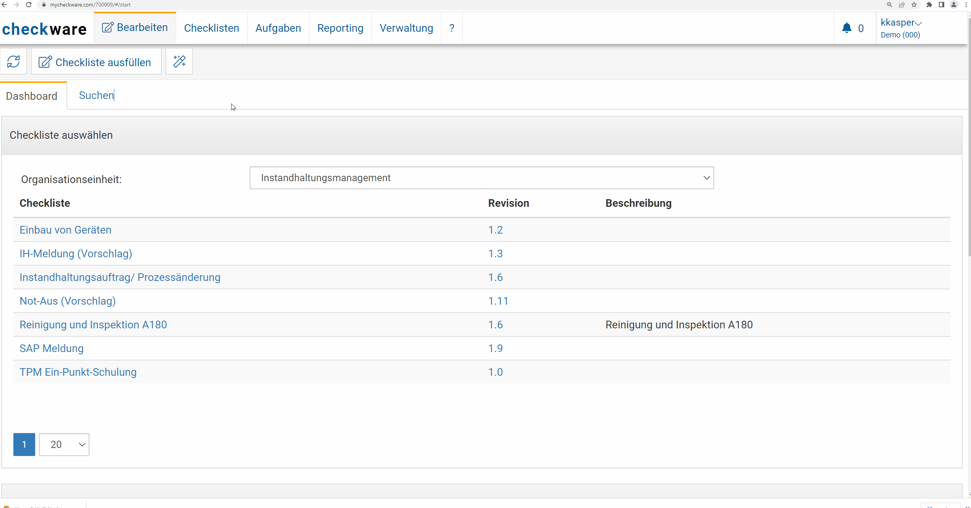Open the Verwaltung menu

406,28
